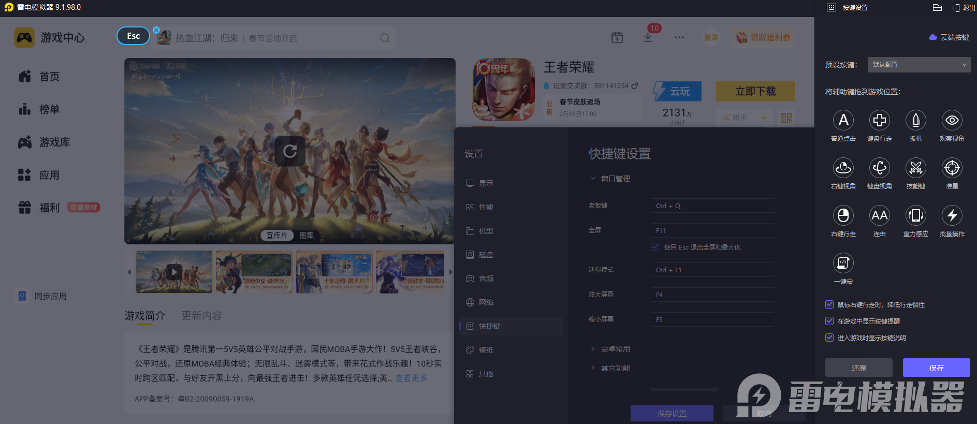The image size is (977, 424).
Task: Select the 普通点击 tap key tool
Action: pos(843,120)
